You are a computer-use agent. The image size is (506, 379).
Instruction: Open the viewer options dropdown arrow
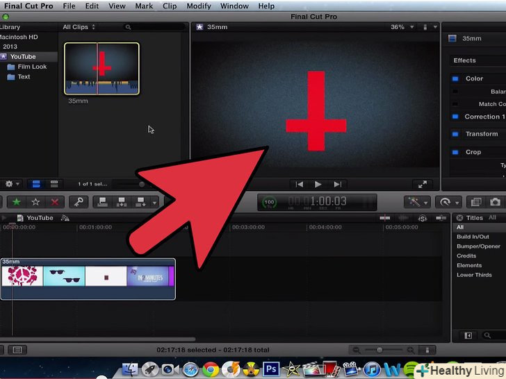click(435, 27)
